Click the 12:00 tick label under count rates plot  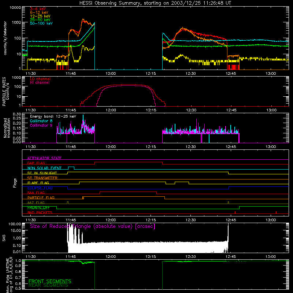pos(111,74)
